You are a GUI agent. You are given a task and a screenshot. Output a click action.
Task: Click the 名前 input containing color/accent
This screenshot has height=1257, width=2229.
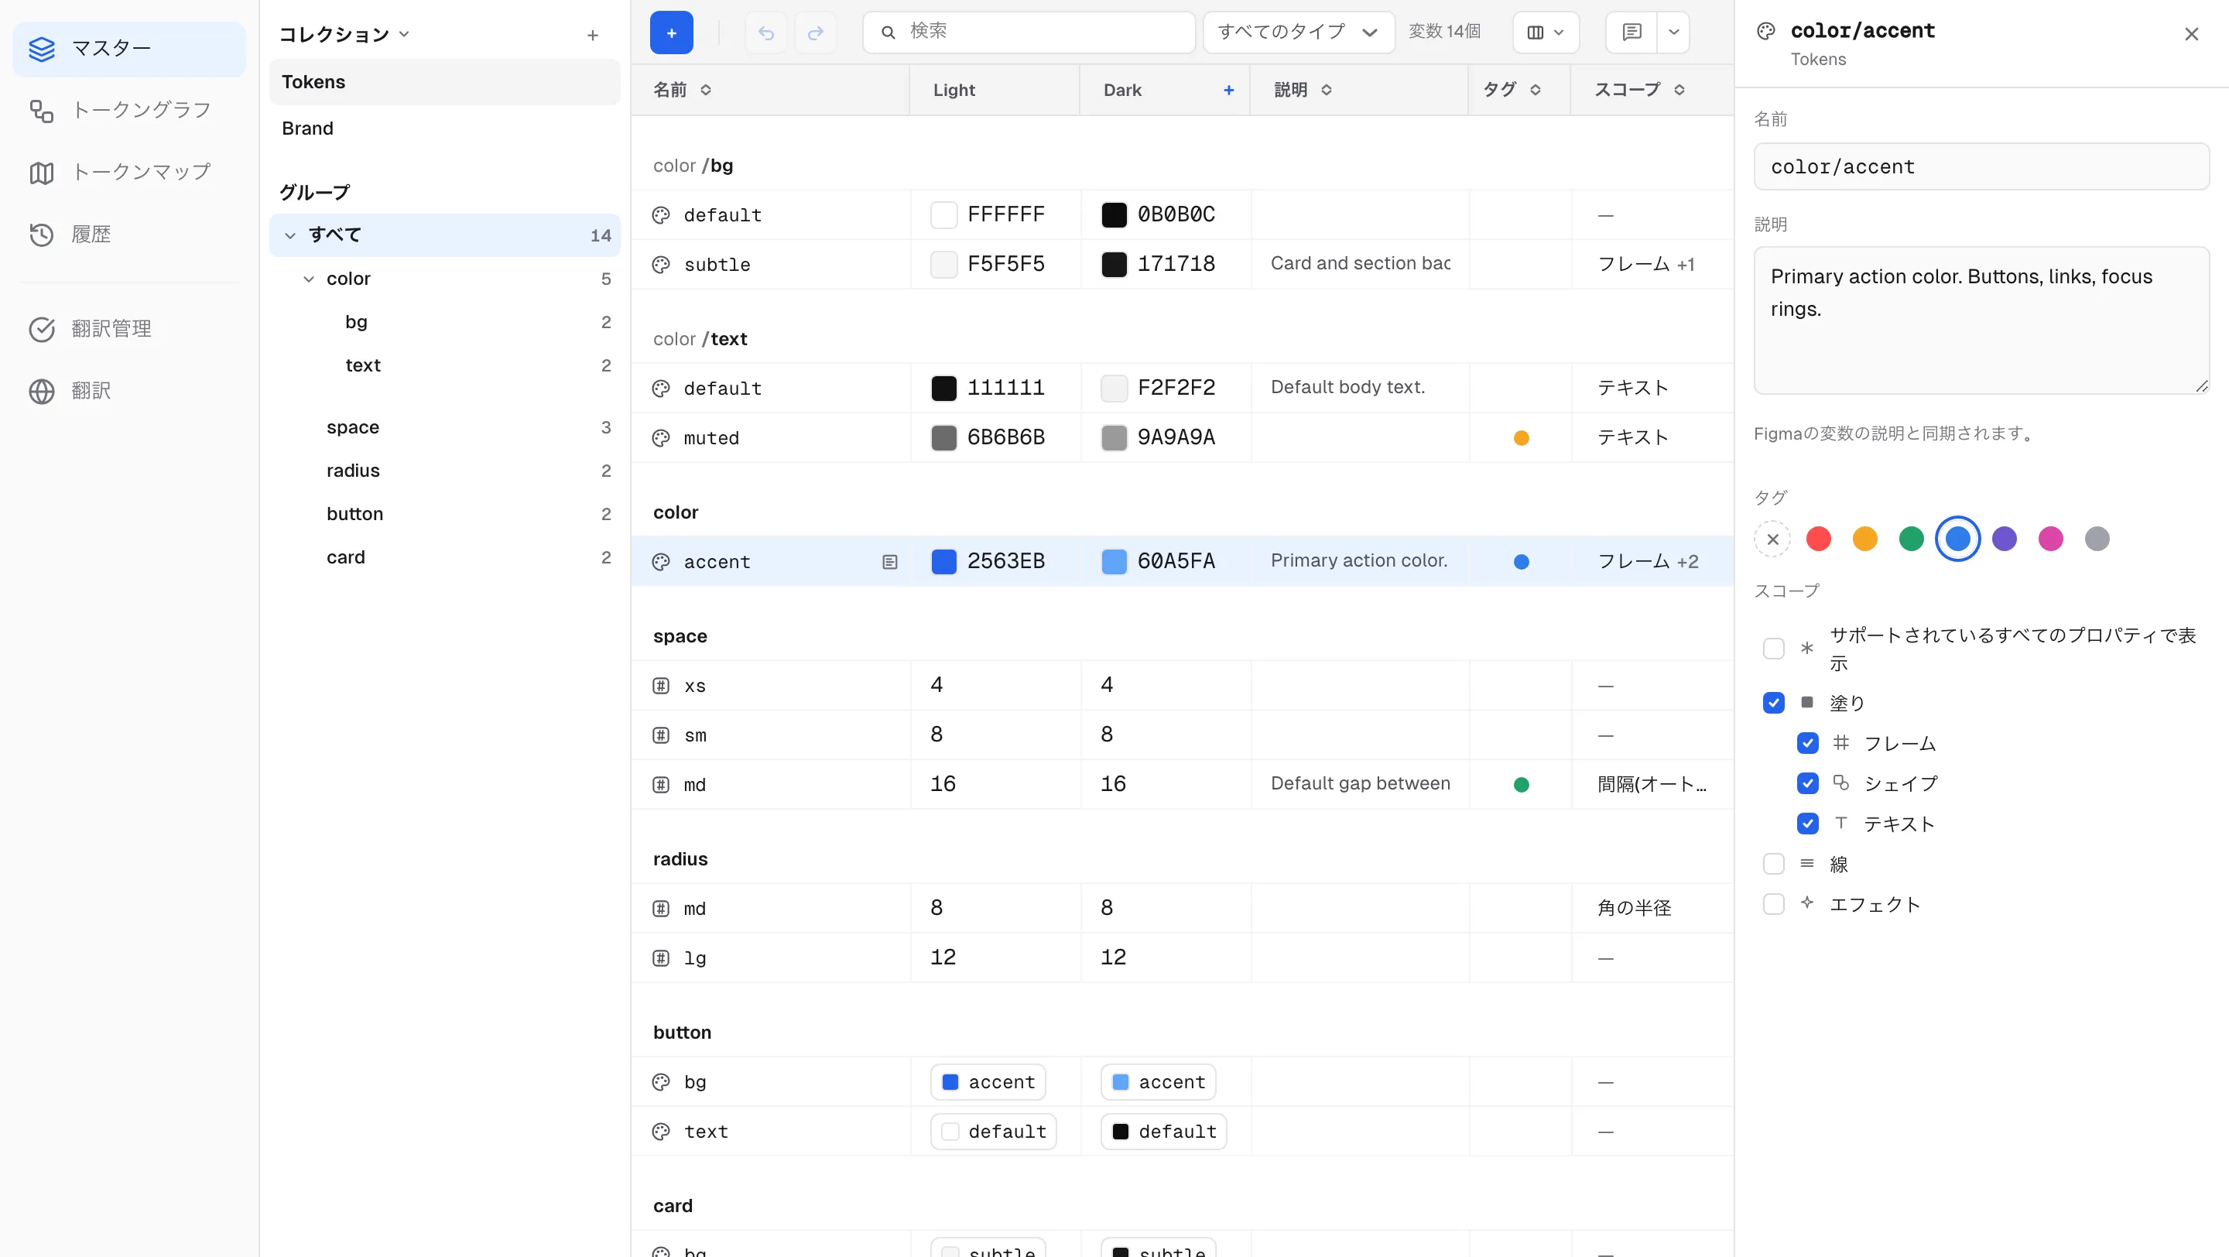[x=1981, y=167]
